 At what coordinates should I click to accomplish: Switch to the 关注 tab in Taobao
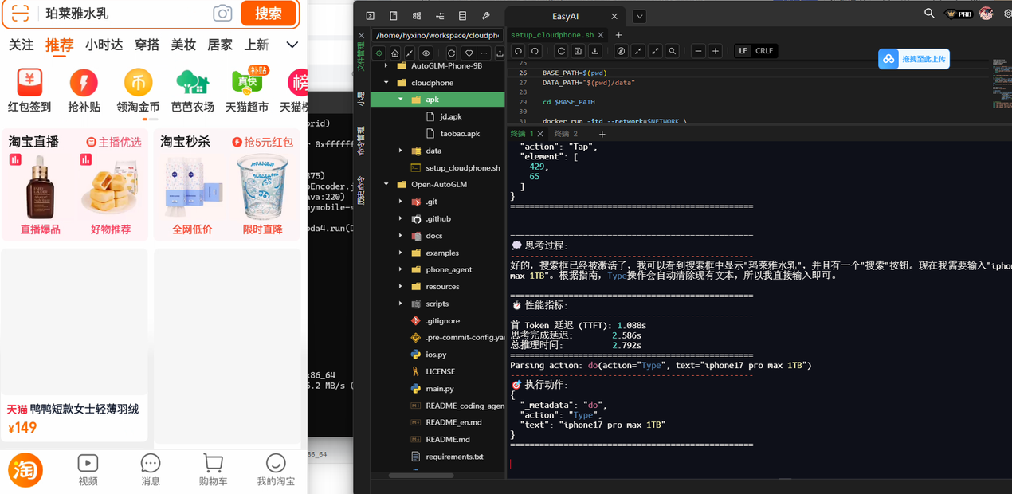tap(21, 45)
